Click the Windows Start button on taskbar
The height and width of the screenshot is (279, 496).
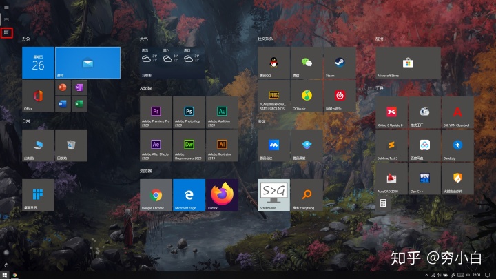pyautogui.click(x=4, y=275)
